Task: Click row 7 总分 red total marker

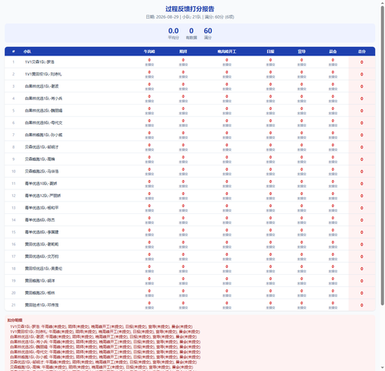Action: [362, 135]
